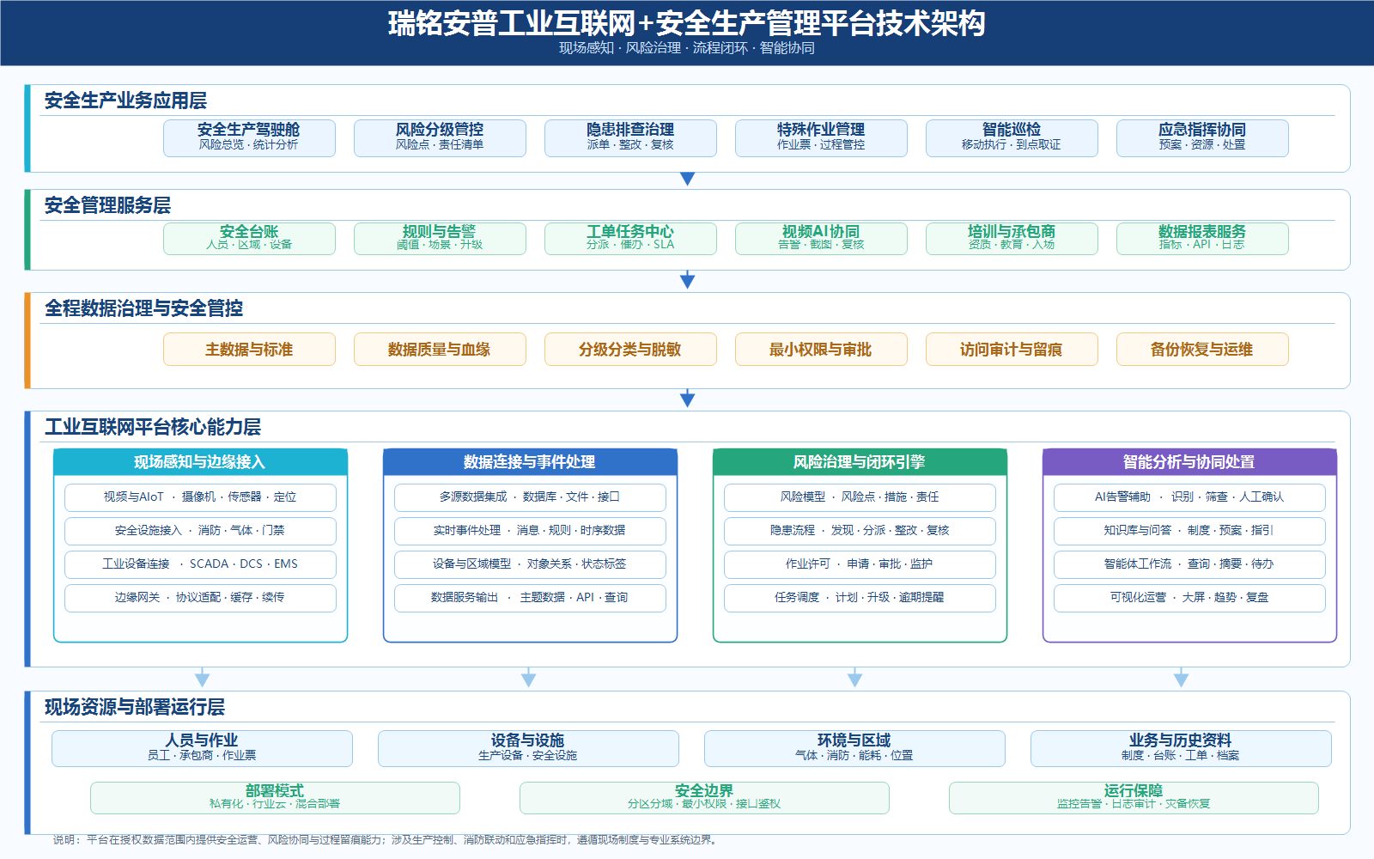
Task: Click the 隐患流程 row
Action: (860, 531)
